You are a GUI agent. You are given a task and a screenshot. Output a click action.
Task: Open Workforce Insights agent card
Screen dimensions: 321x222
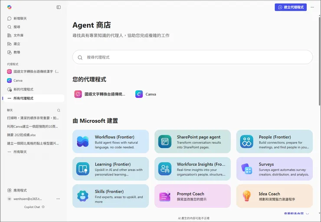[193, 169]
